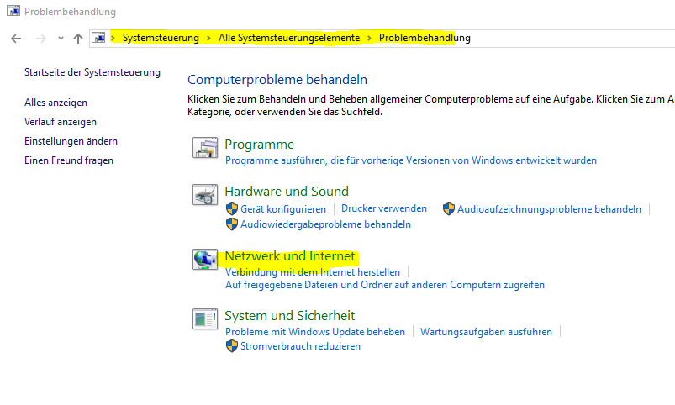Screen dimensions: 675x405
Task: Click the Netzwerk und Internet globe icon
Action: (205, 259)
